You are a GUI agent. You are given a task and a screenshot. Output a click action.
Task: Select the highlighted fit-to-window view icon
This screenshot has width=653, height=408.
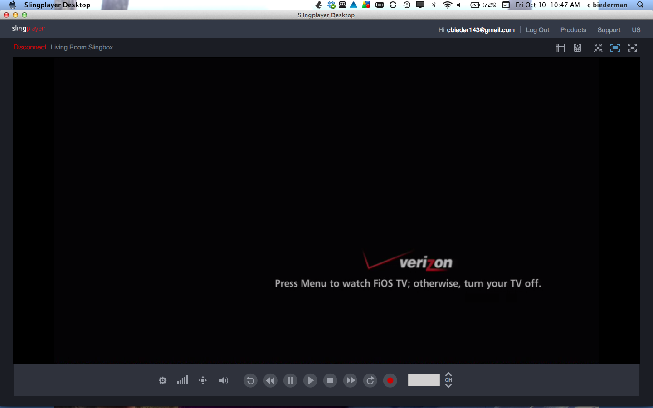[615, 48]
